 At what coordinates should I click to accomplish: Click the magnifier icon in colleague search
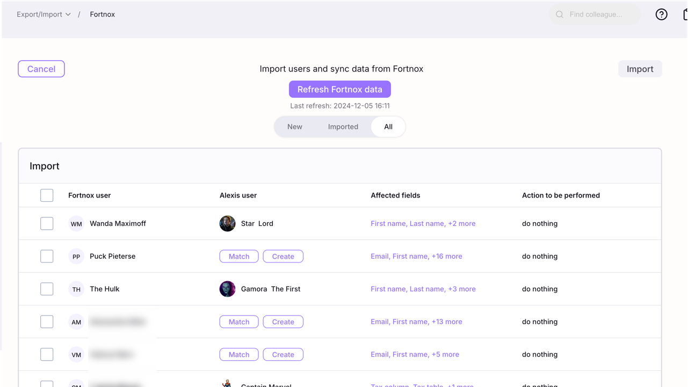pyautogui.click(x=560, y=14)
